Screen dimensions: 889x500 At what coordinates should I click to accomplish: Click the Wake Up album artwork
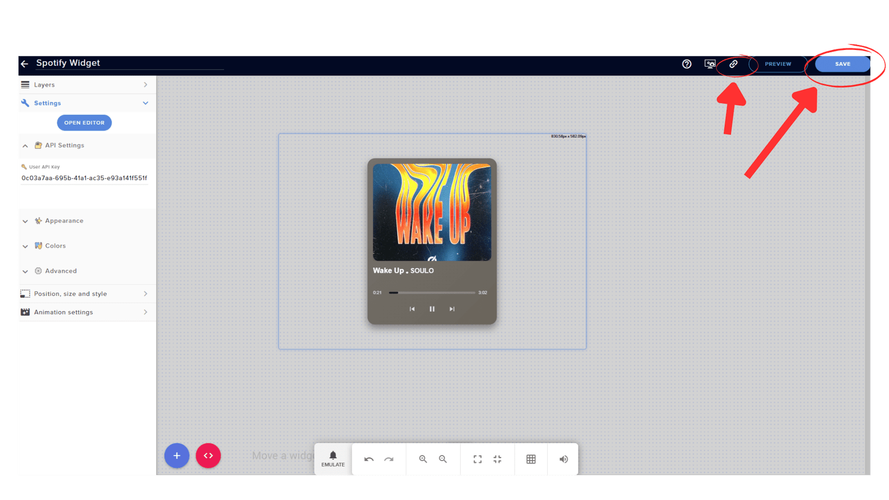(432, 212)
